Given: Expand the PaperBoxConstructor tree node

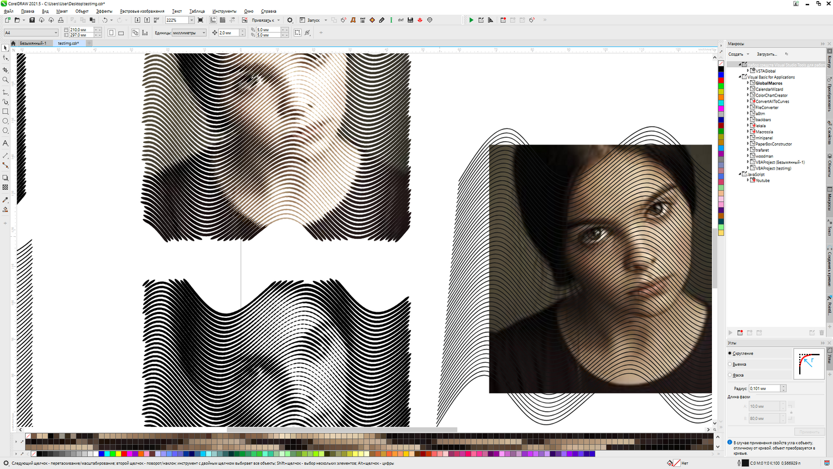Looking at the screenshot, I should tap(747, 144).
